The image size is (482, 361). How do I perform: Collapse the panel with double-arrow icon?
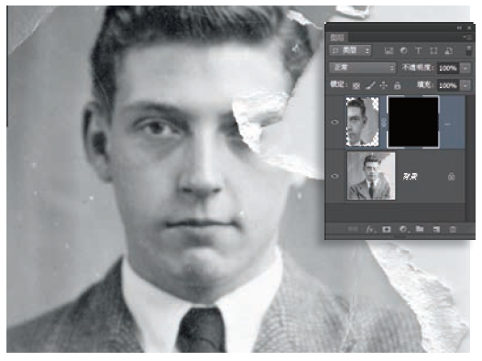coord(459,27)
